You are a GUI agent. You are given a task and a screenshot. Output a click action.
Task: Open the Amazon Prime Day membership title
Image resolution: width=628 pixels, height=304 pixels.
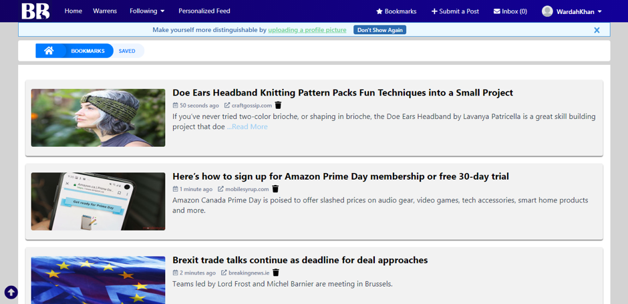tap(341, 176)
